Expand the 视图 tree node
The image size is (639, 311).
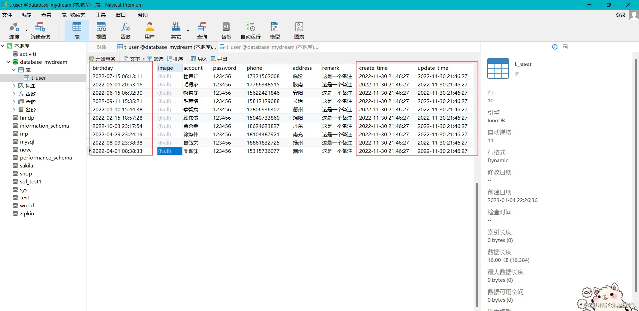coord(14,86)
